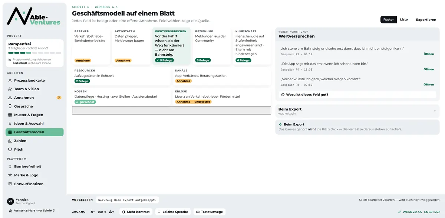Click the Rampenfrei project card

(34, 53)
